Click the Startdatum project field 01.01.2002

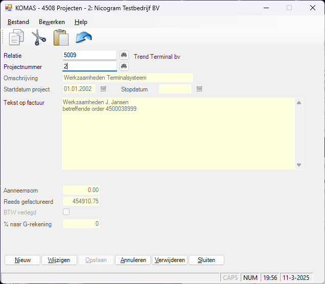click(x=79, y=89)
